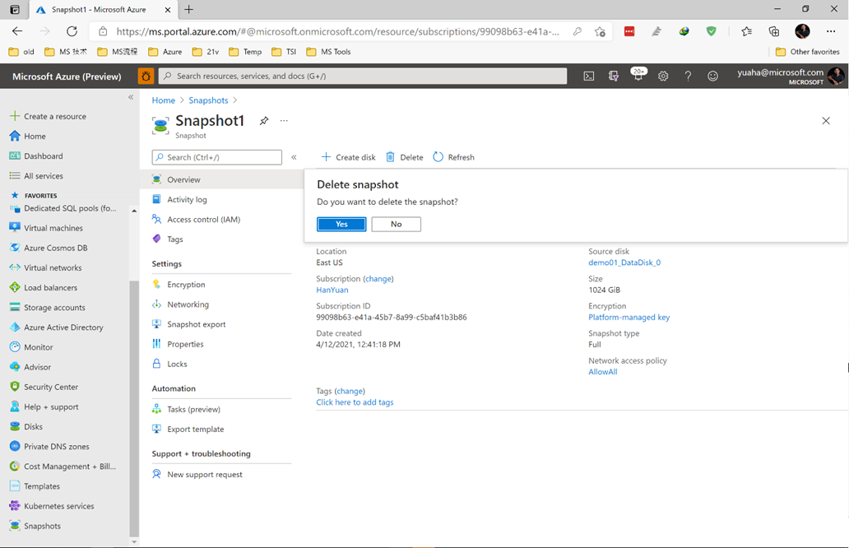Confirm deletion with the Yes button
Screen dimensions: 849x548
click(341, 224)
